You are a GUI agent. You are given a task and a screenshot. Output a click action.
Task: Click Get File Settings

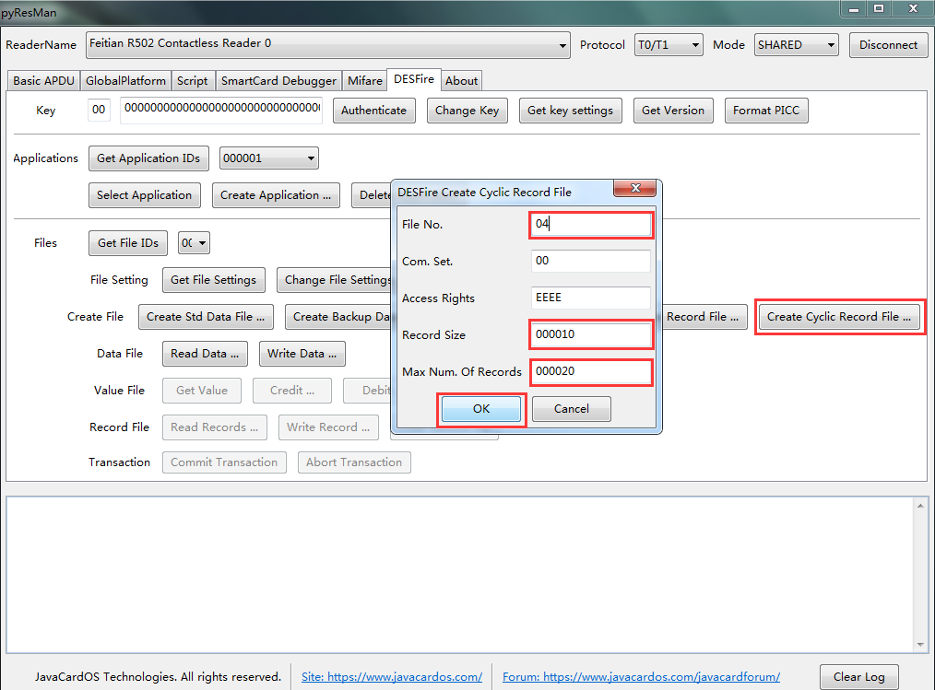pos(214,280)
